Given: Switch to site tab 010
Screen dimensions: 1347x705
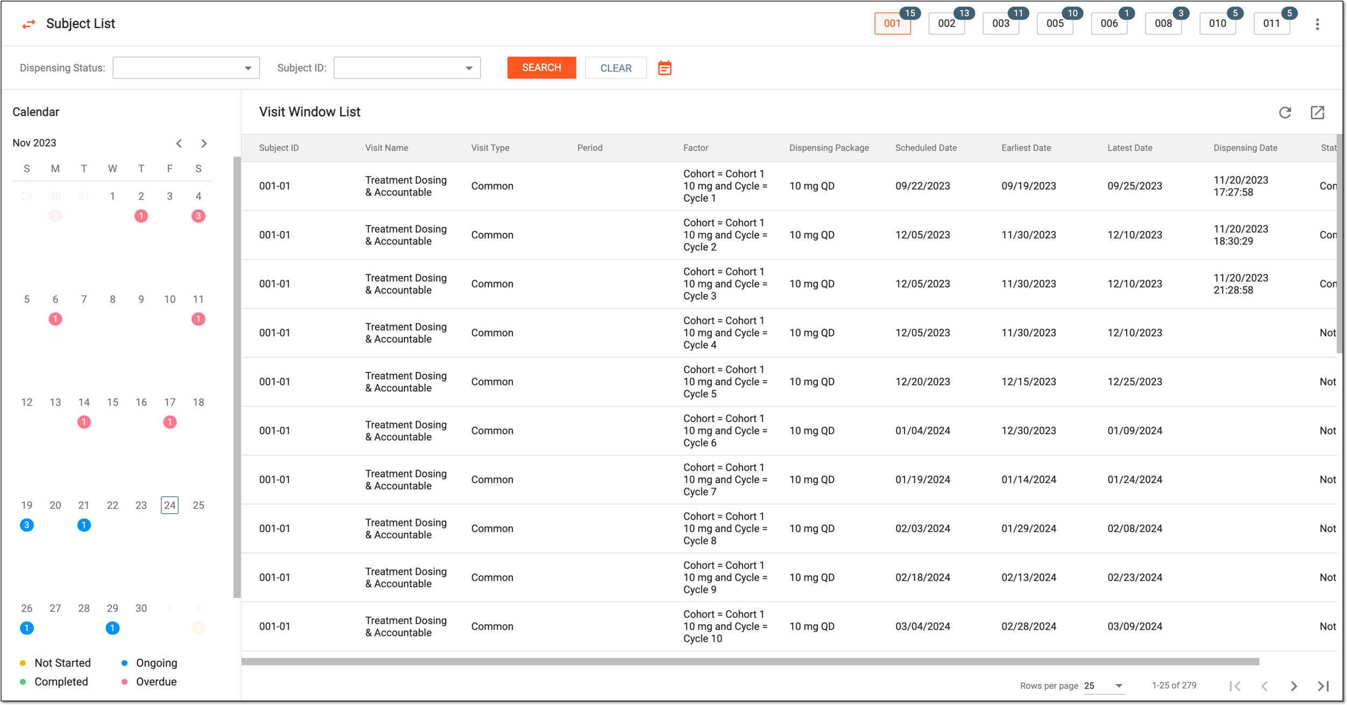Looking at the screenshot, I should pos(1218,24).
